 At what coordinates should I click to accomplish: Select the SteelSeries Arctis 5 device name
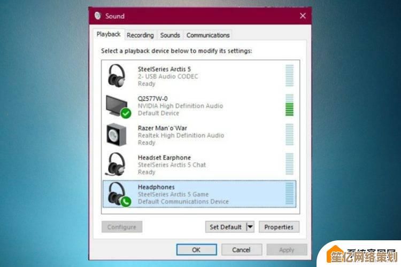click(x=164, y=69)
